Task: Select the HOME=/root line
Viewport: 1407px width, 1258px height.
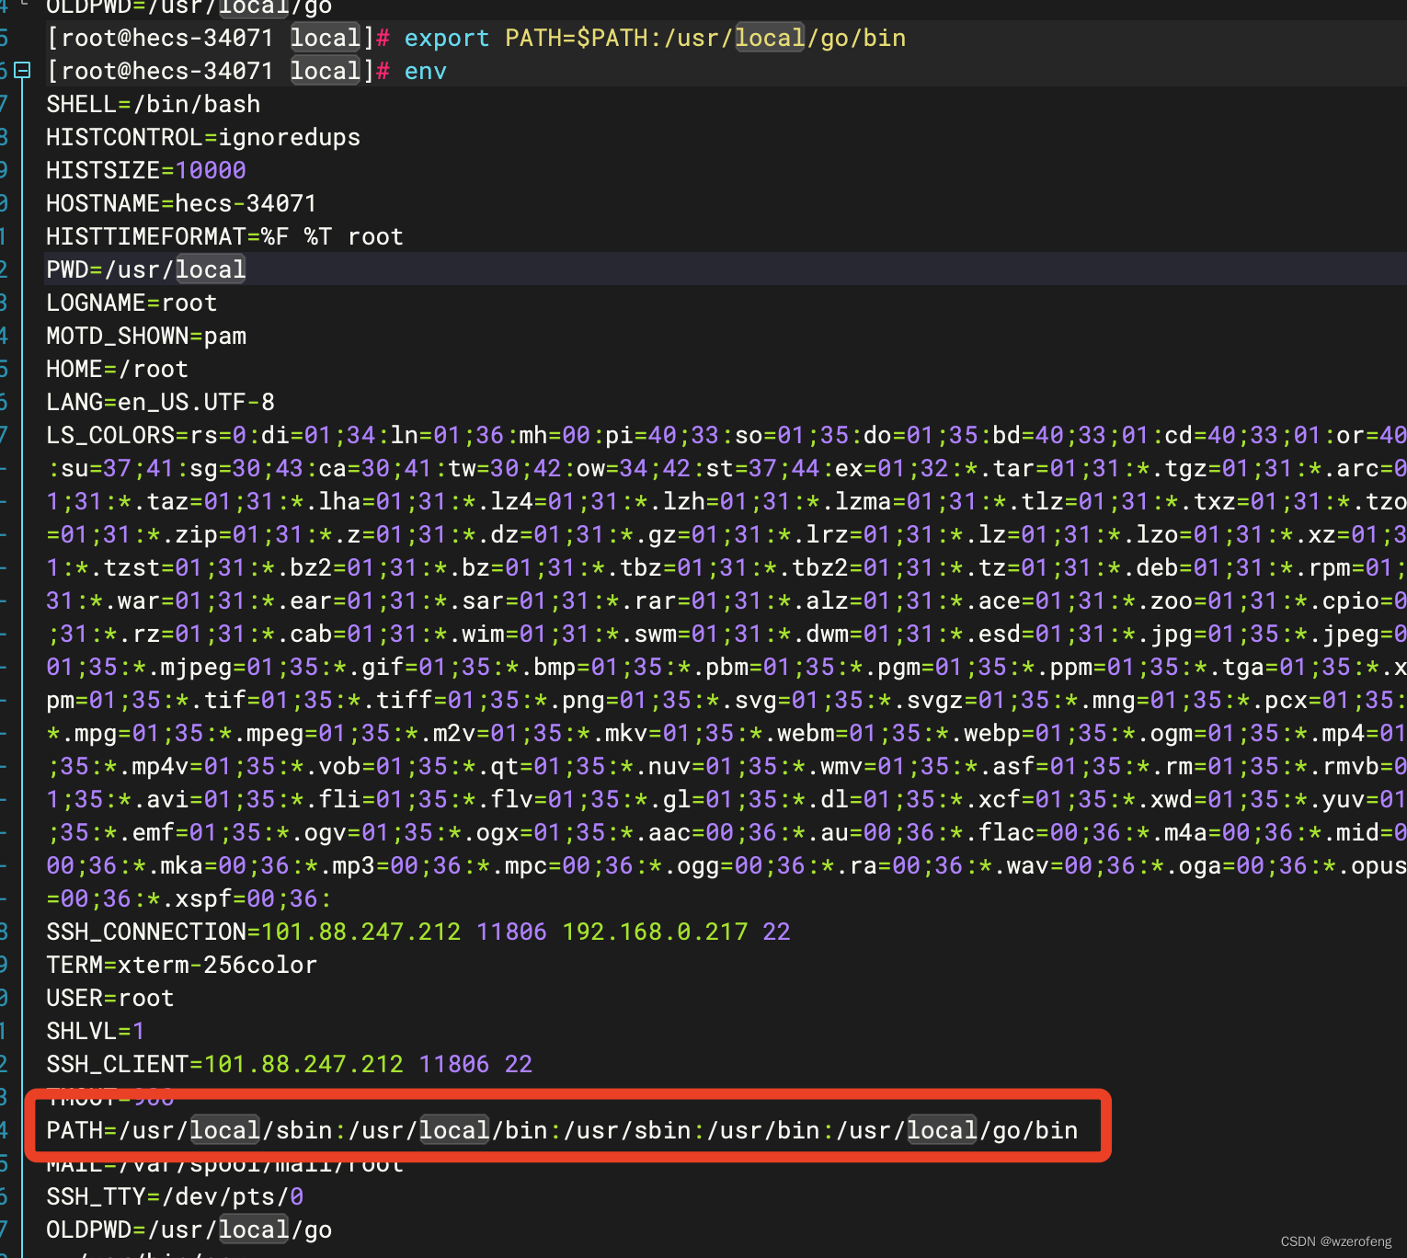Action: pos(118,370)
